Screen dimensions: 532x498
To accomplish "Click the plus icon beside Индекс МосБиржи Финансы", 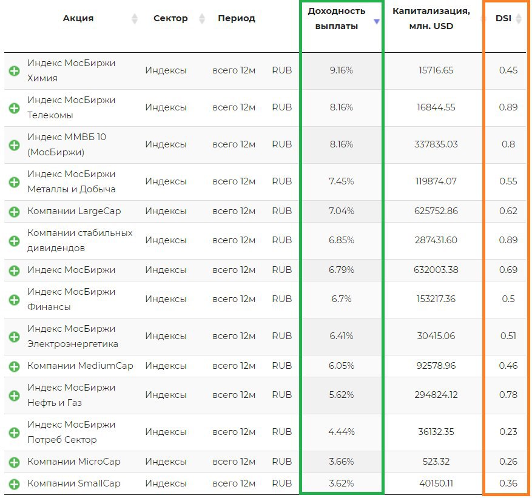I will [14, 300].
